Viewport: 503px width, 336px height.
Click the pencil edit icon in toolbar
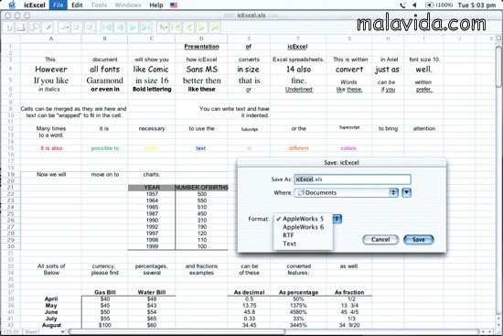[48, 27]
